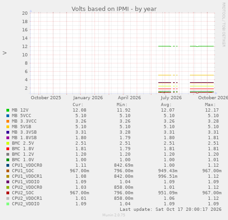Click the yellow 5V line in the graph
The width and height of the screenshot is (228, 220).
click(202, 75)
